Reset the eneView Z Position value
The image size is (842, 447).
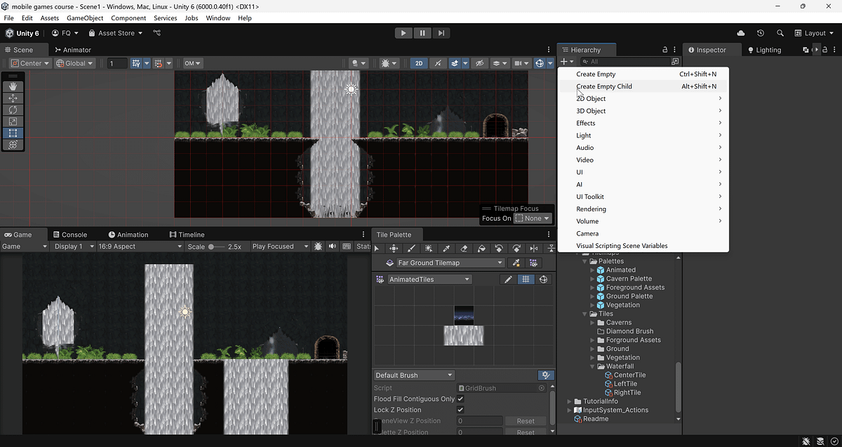(525, 420)
